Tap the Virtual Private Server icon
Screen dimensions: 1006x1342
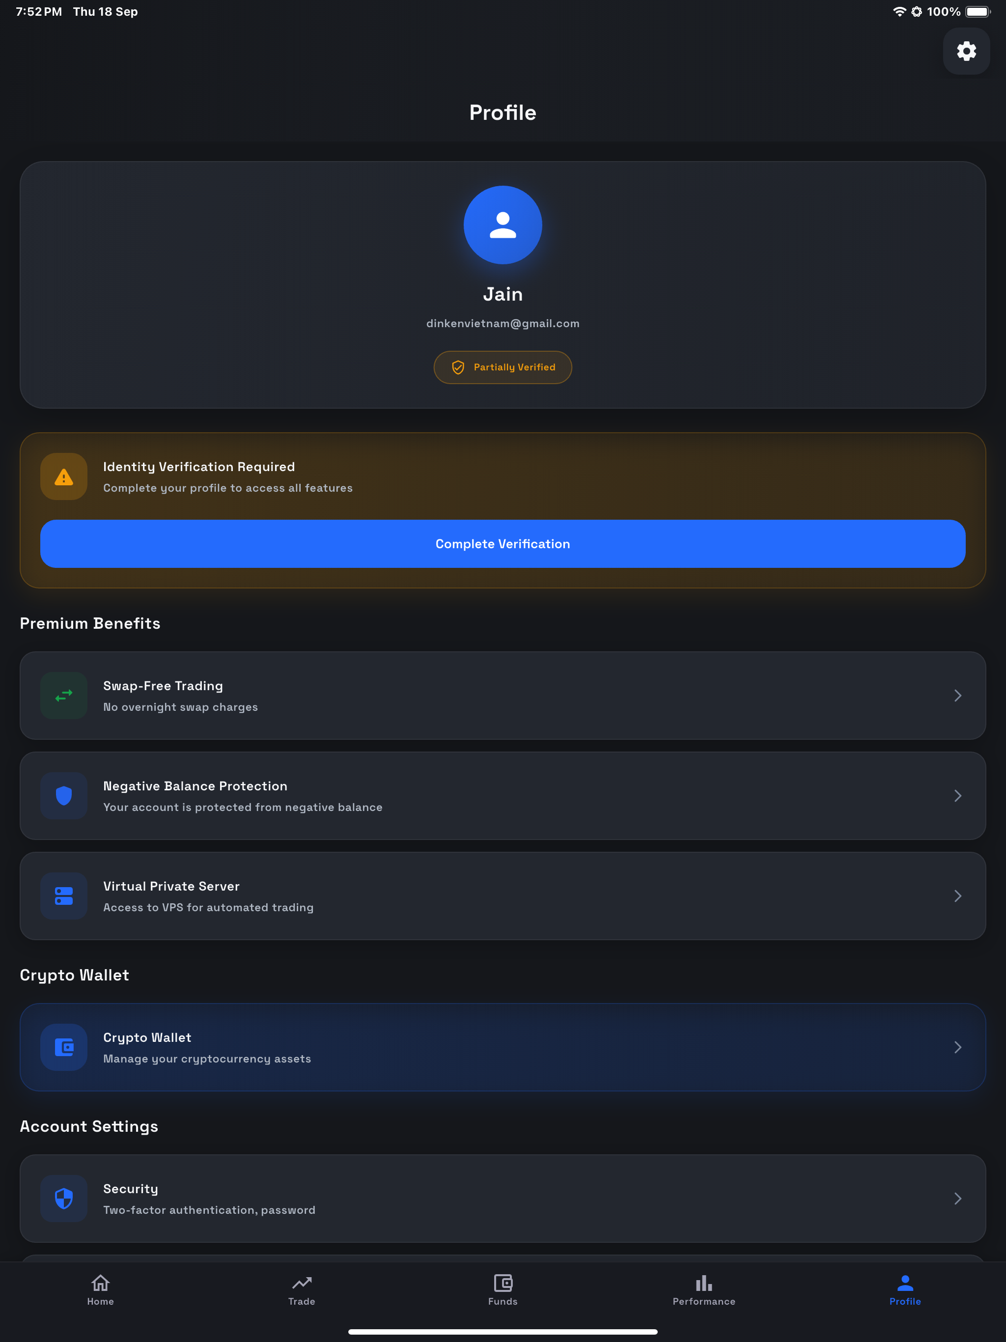point(64,896)
